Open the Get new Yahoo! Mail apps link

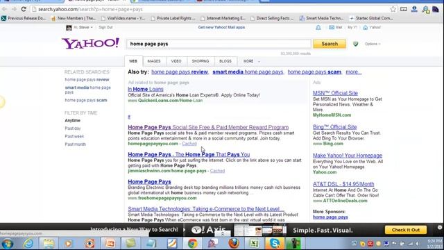click(x=221, y=28)
